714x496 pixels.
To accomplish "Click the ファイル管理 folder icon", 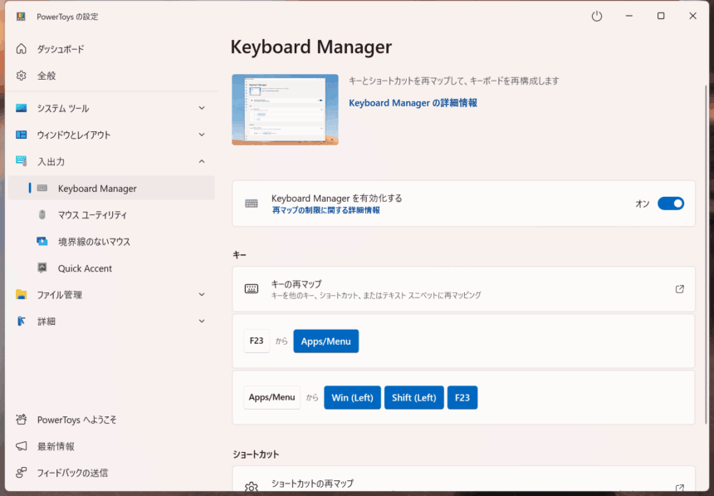I will (22, 294).
